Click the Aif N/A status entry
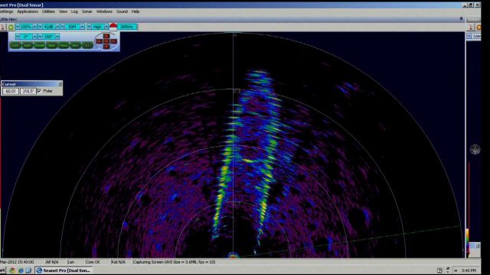This screenshot has height=275, width=490. 52,262
